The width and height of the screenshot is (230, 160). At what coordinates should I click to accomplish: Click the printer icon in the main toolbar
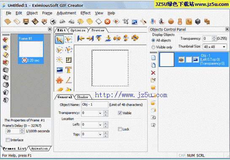(x=53, y=22)
